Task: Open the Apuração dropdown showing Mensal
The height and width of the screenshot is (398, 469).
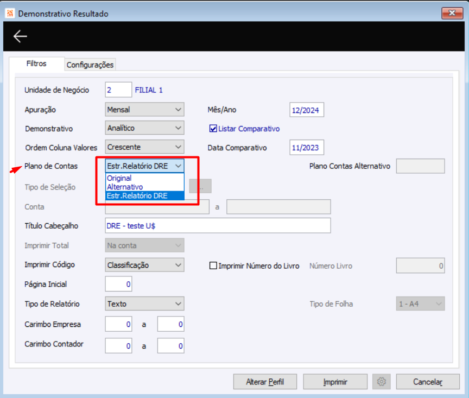Action: tap(144, 110)
